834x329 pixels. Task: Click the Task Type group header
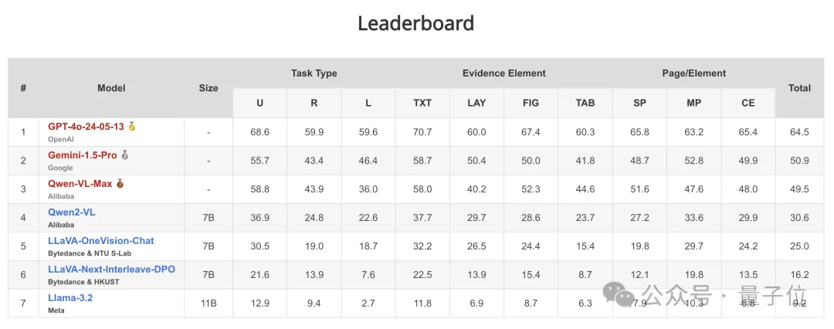point(314,73)
